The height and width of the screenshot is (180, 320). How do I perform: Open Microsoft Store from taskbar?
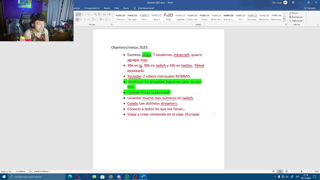point(102,177)
